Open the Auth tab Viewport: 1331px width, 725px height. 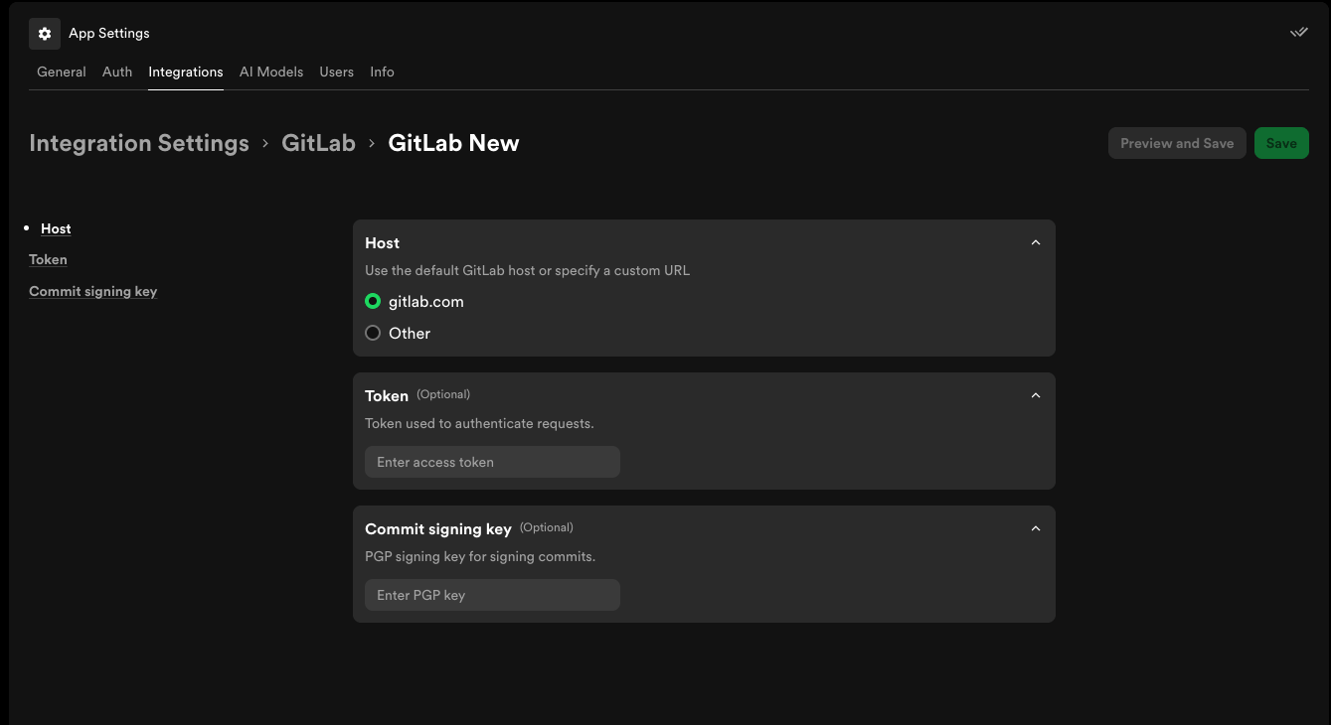pos(117,72)
